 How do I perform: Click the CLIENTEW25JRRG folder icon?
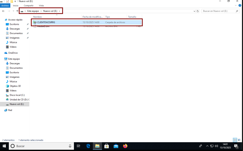pos(35,22)
